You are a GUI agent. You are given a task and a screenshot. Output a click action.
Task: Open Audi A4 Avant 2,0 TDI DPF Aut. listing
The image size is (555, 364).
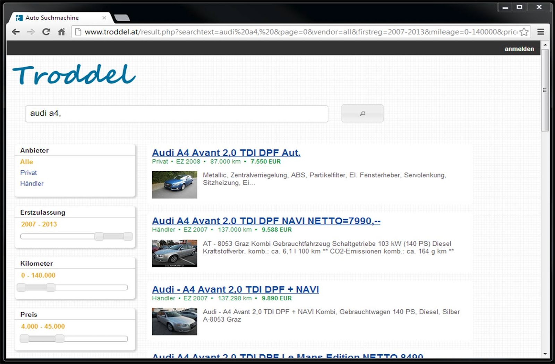[x=226, y=153]
